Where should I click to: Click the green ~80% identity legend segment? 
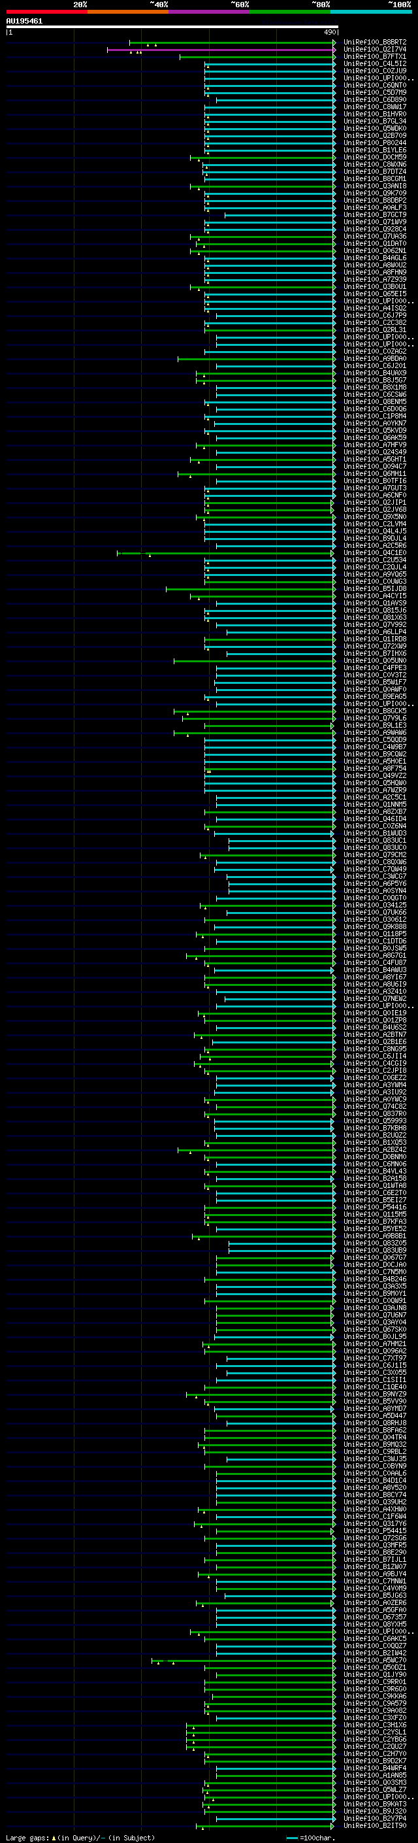pyautogui.click(x=290, y=12)
